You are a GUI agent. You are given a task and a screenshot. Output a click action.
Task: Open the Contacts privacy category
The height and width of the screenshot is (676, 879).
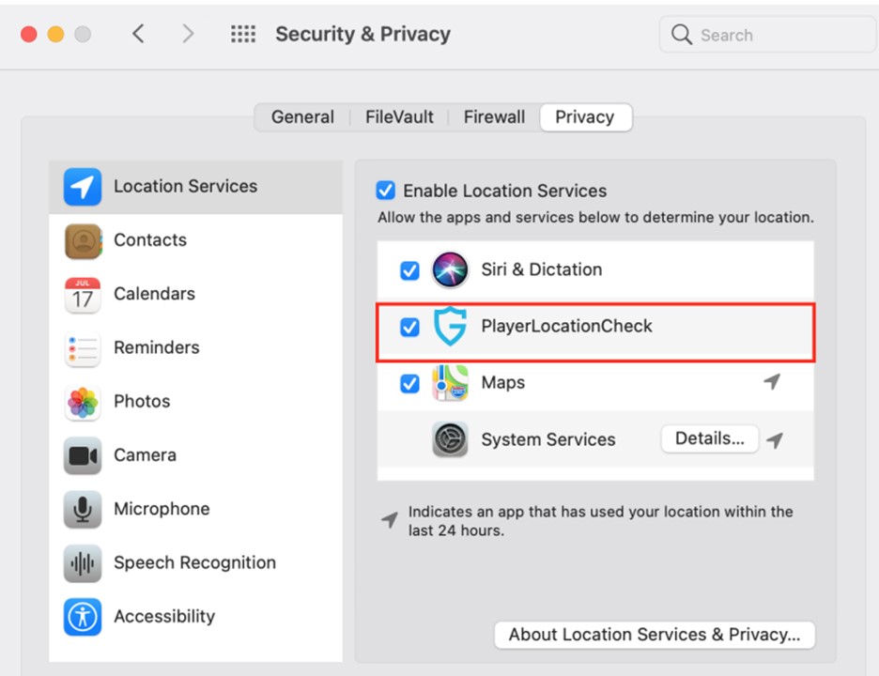pyautogui.click(x=150, y=240)
